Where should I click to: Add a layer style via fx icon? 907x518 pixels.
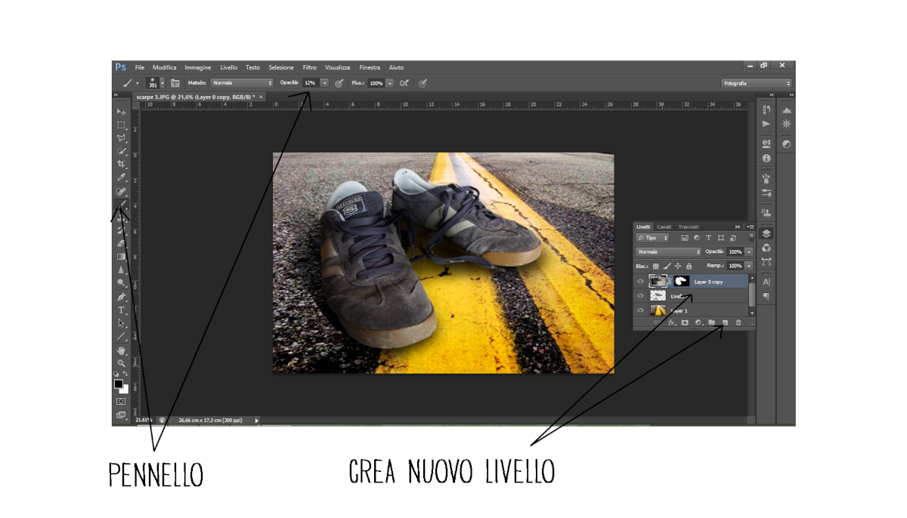(671, 322)
